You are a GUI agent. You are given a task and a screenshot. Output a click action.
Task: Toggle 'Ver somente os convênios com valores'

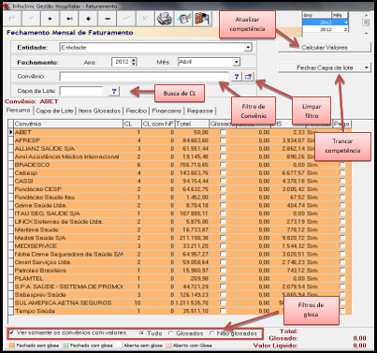point(11,332)
